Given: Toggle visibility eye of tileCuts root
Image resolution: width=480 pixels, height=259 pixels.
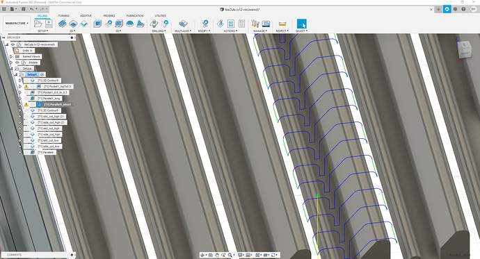Looking at the screenshot, I should point(13,44).
